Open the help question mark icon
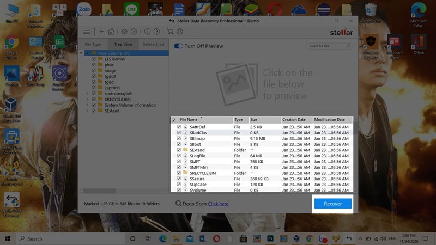The width and height of the screenshot is (436, 245). [x=157, y=32]
